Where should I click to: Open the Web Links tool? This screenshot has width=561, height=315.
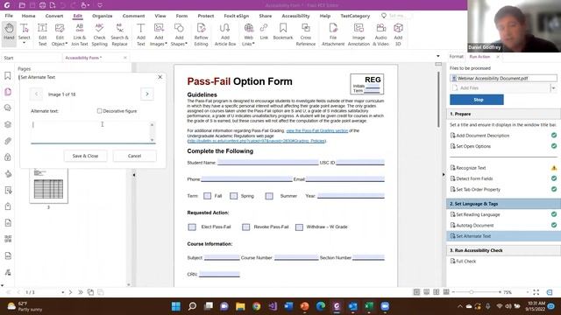point(248,34)
